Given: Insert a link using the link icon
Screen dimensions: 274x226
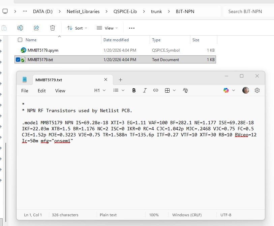Looking at the screenshot, I should 156,90.
